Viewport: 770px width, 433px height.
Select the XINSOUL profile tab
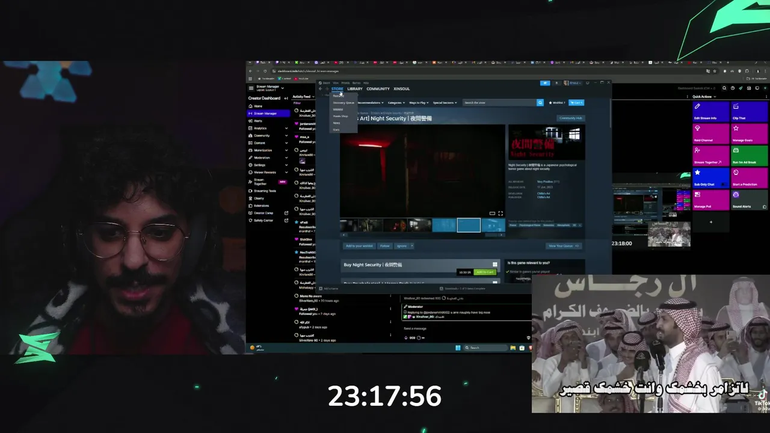[x=402, y=89]
